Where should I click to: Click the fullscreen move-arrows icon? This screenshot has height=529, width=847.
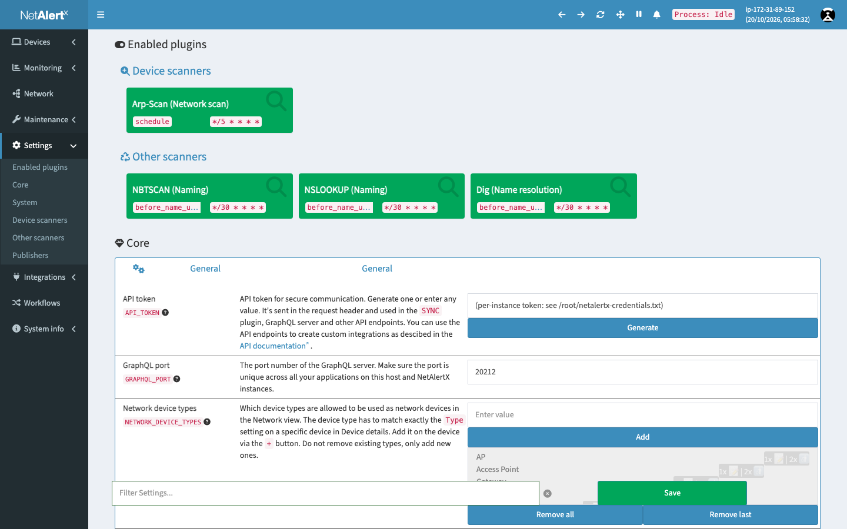tap(620, 15)
